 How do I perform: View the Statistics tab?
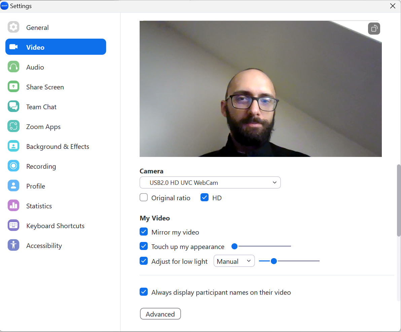click(56, 206)
